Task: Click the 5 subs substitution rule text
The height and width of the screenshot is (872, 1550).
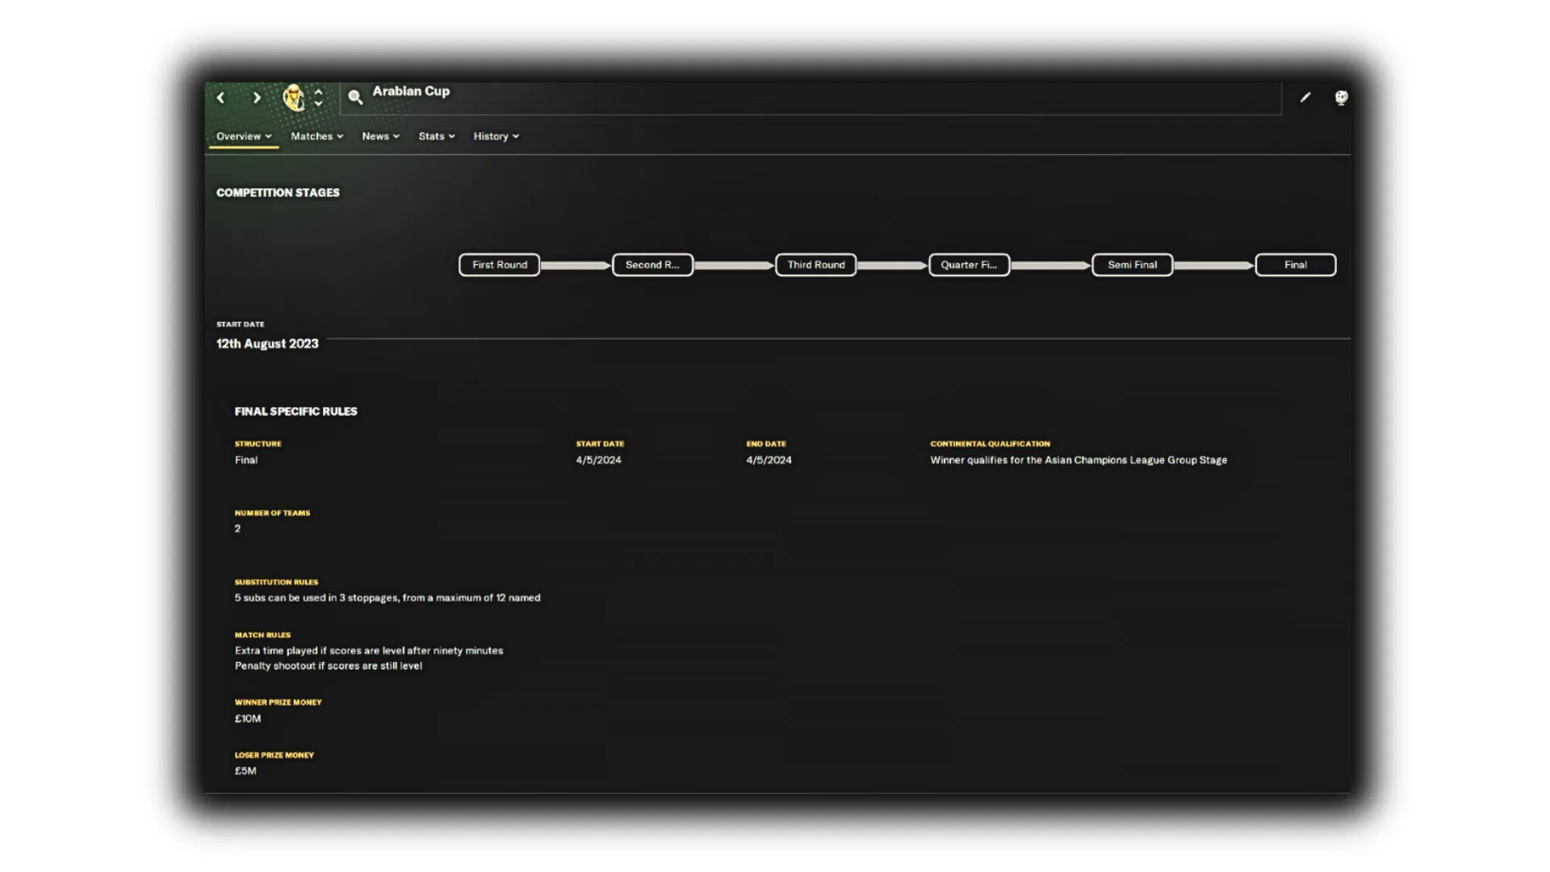Action: click(387, 598)
